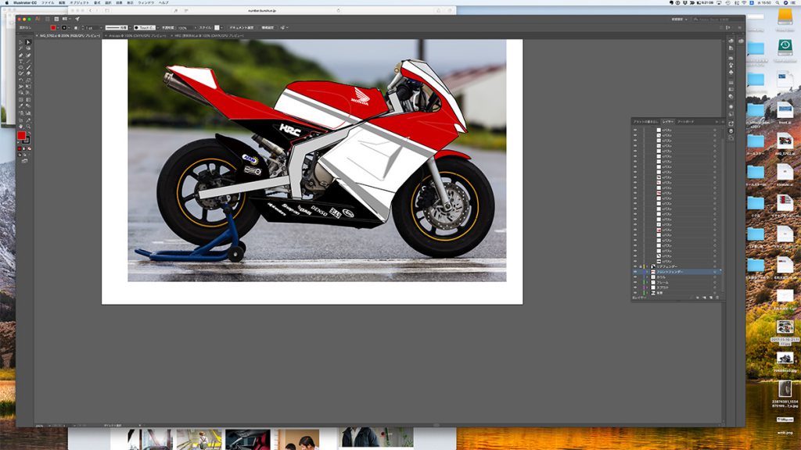
Task: Click the 環境設定 button
Action: [x=268, y=27]
